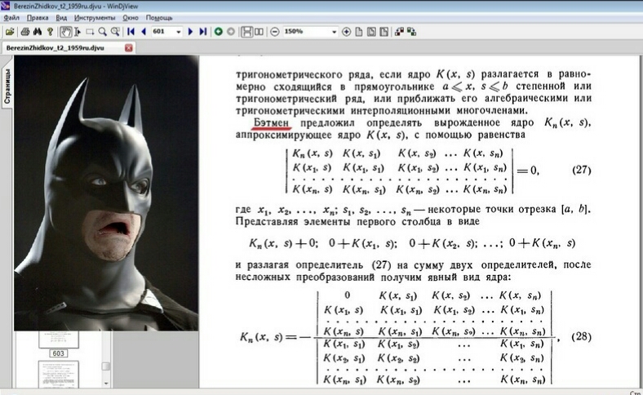Open the page number dropdown arrow
The height and width of the screenshot is (395, 643).
179,32
